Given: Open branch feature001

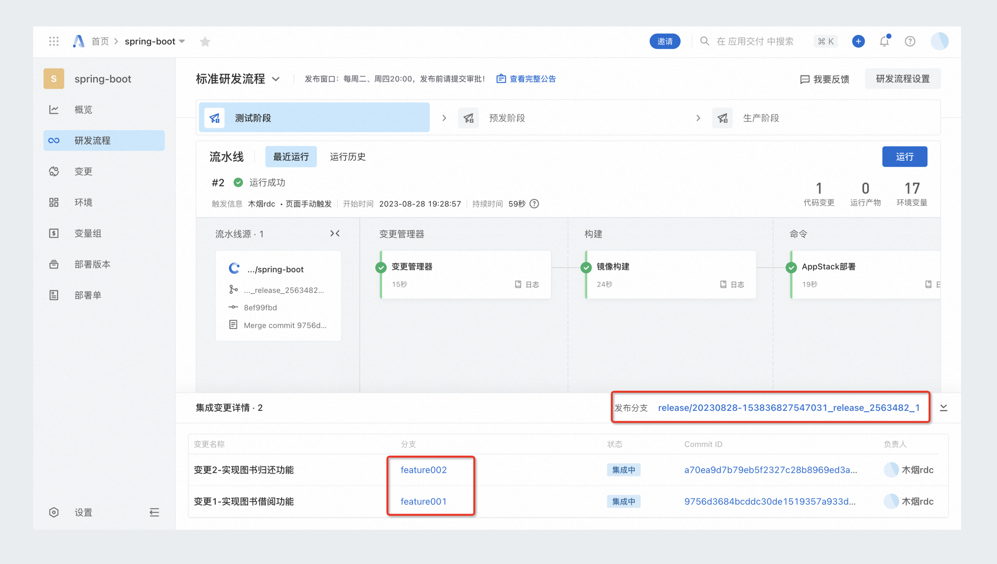Looking at the screenshot, I should pos(424,502).
